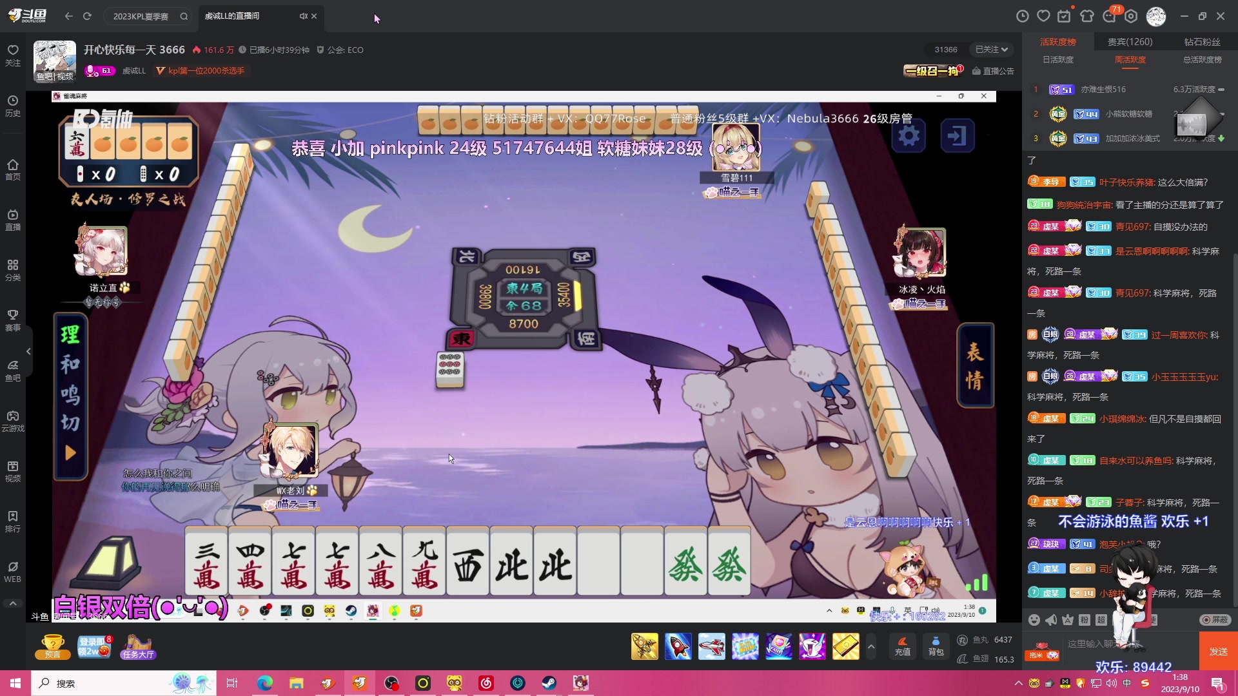Open the in-game settings gear

click(x=909, y=136)
